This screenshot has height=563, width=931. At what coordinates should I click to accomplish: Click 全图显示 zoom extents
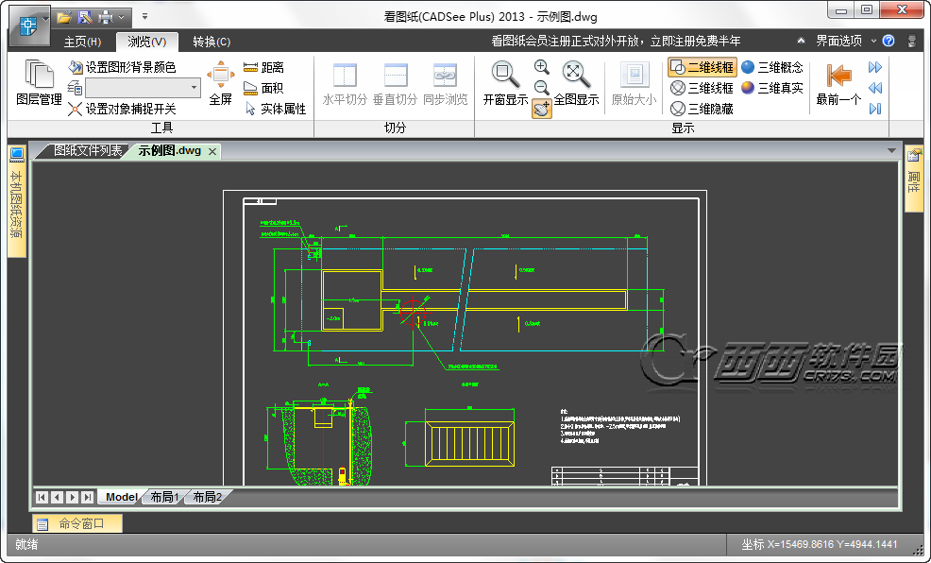(576, 84)
